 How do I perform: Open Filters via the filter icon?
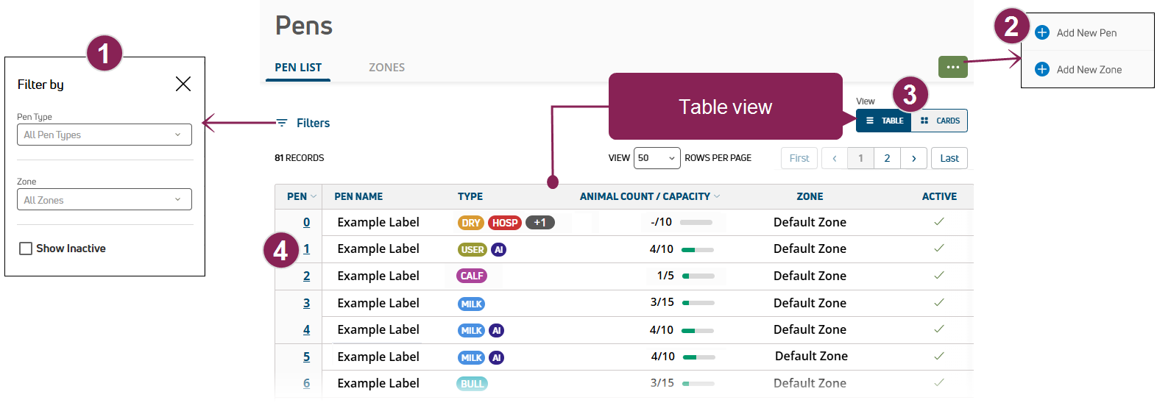(x=282, y=123)
